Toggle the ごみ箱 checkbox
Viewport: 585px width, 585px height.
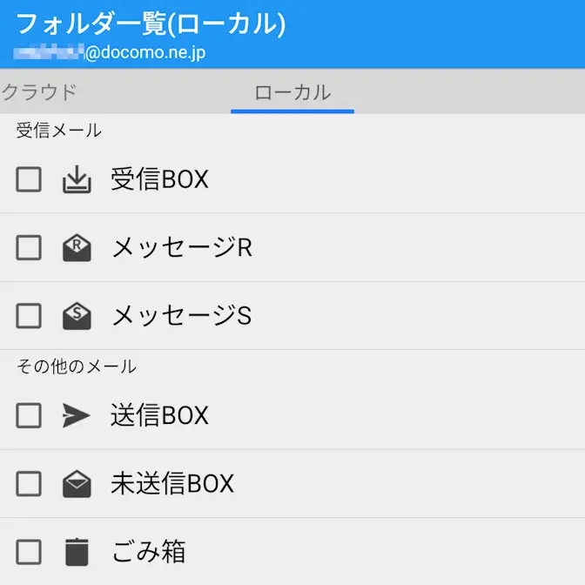[29, 551]
